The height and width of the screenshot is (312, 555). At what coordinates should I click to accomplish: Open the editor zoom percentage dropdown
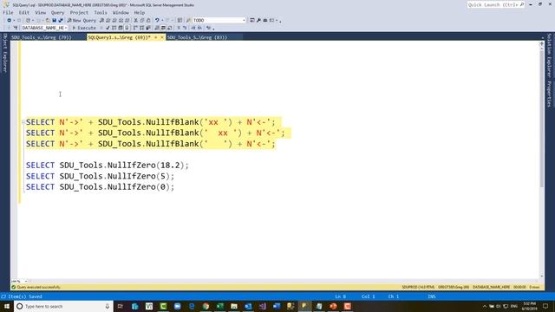[26, 281]
